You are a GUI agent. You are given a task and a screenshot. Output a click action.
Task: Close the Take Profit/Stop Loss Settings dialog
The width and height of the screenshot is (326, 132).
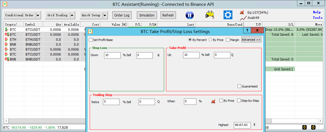[x=257, y=30]
